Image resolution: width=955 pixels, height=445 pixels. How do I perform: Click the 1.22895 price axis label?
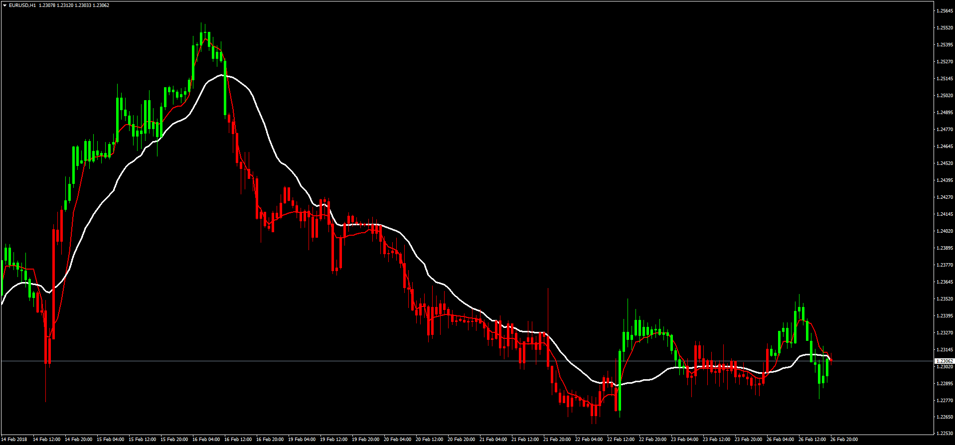point(945,384)
